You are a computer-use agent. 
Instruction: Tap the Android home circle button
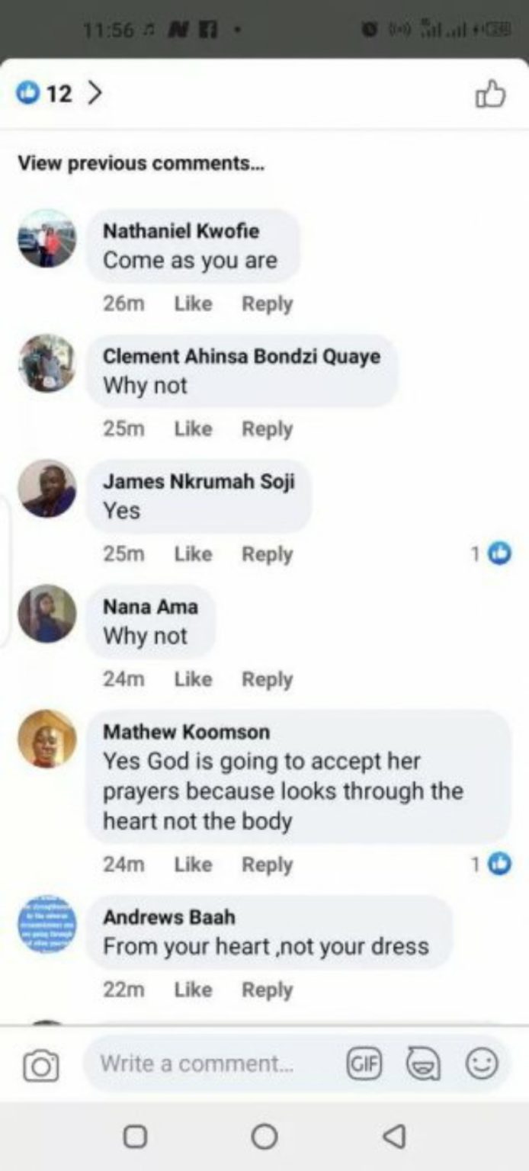pyautogui.click(x=264, y=1136)
